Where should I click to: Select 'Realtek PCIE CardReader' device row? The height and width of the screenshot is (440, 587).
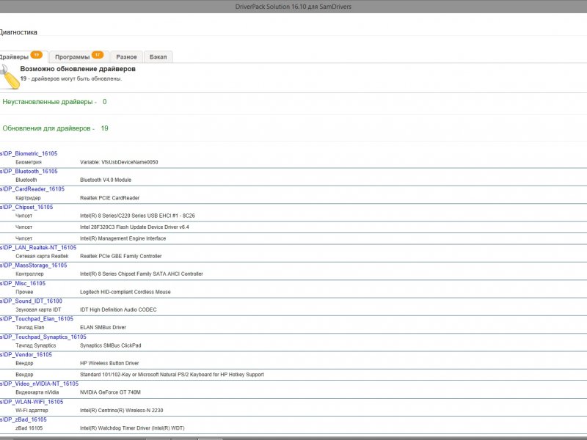pyautogui.click(x=109, y=198)
